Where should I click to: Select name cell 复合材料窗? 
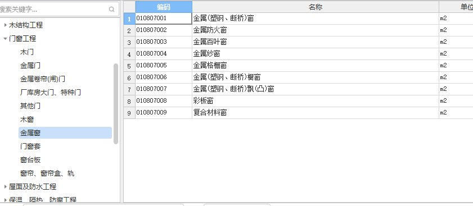[x=316, y=113]
